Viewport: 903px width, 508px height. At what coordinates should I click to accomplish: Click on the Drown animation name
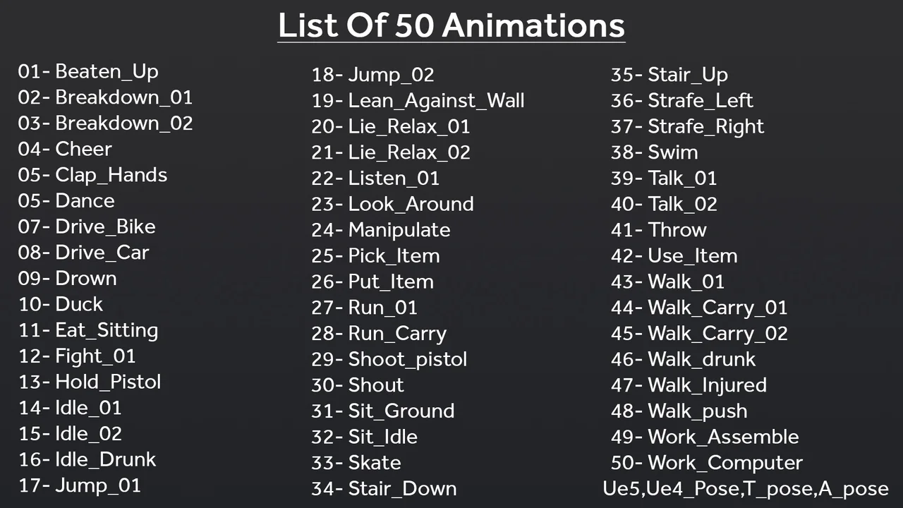(x=68, y=278)
